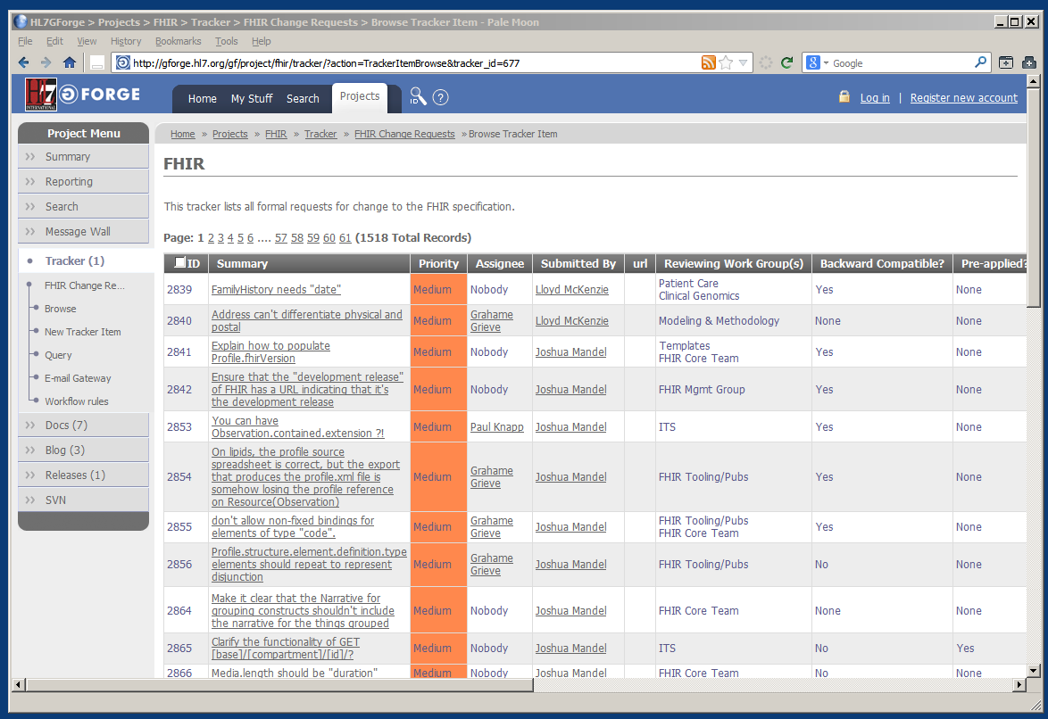Switch to the Projects tab

(360, 96)
